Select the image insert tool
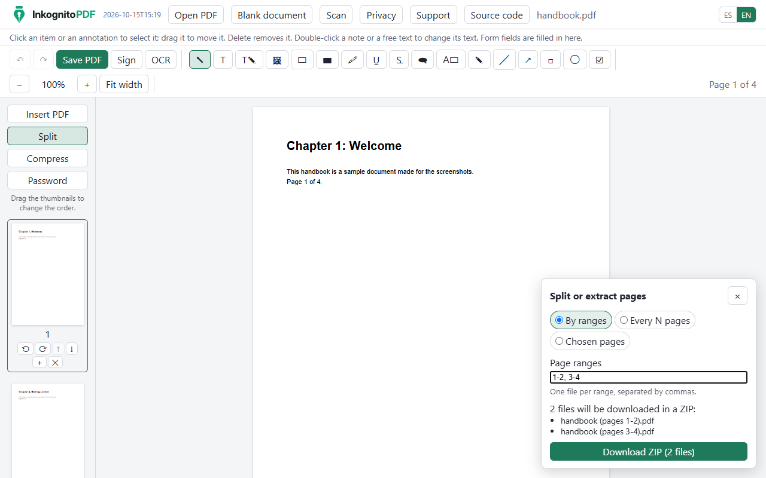766x478 pixels. 277,60
